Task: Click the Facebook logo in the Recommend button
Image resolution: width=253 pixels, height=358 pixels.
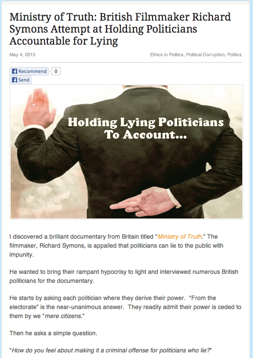Action: point(15,71)
